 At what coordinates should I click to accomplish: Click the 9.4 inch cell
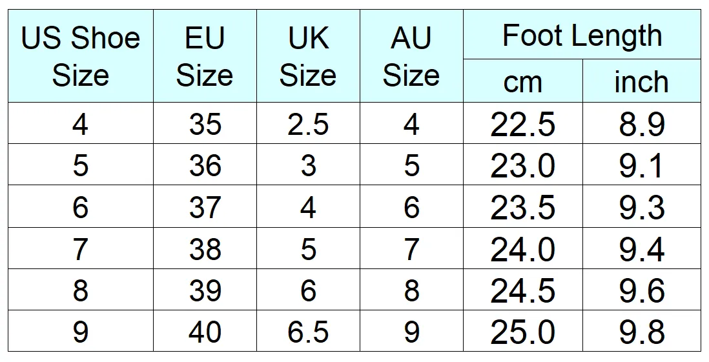point(642,248)
